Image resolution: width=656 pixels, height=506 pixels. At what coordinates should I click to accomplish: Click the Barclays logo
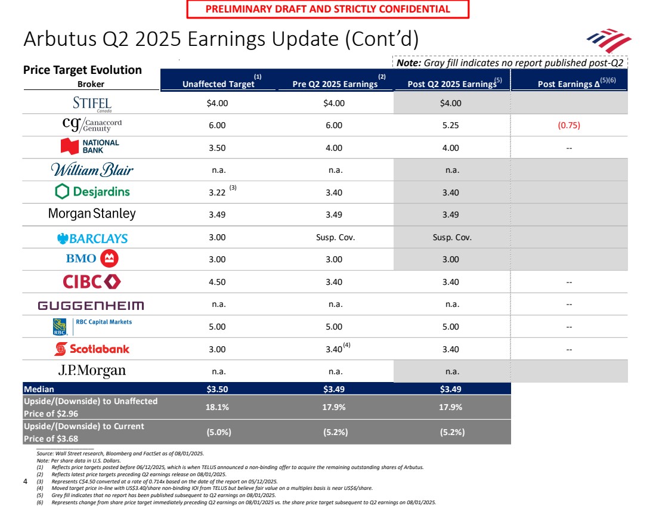(92, 238)
